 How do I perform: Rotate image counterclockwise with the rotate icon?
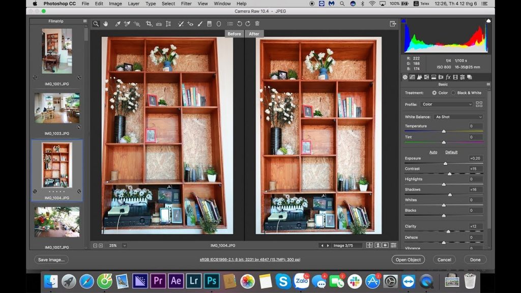tap(239, 23)
